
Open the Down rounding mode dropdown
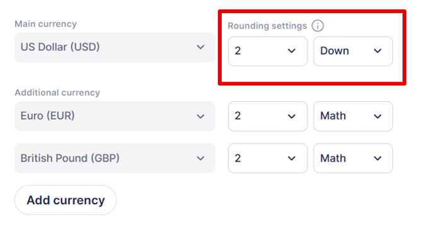click(x=353, y=51)
